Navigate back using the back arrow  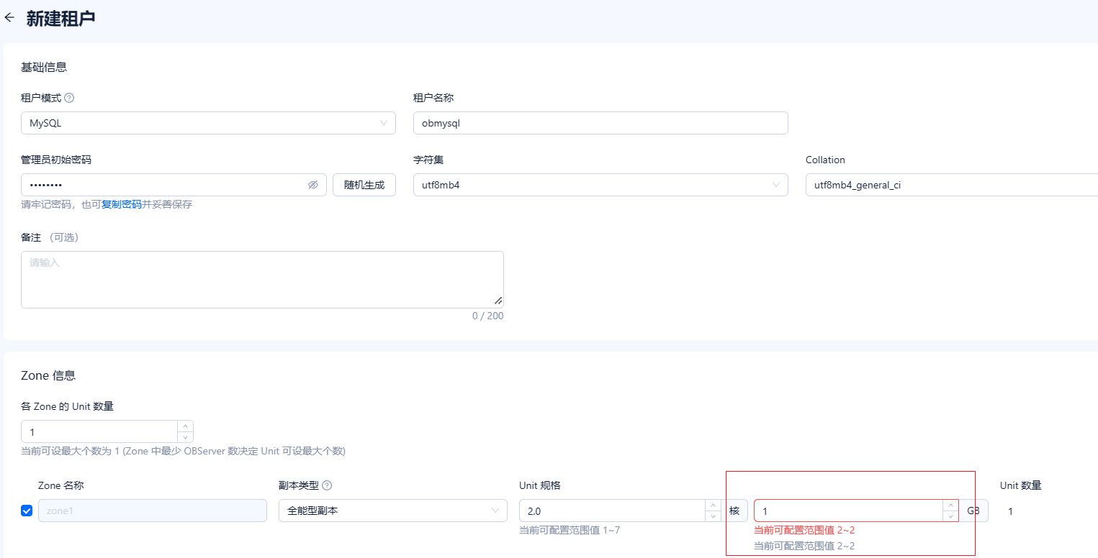10,17
